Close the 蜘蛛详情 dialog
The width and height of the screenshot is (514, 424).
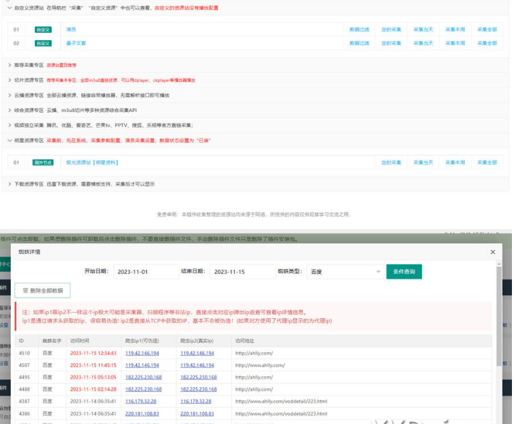point(493,252)
